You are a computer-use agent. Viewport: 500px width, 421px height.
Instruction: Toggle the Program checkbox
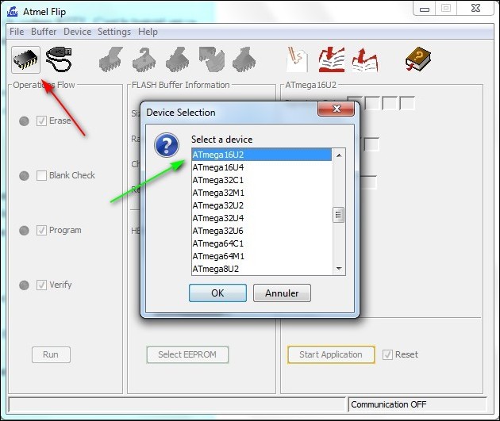[41, 230]
